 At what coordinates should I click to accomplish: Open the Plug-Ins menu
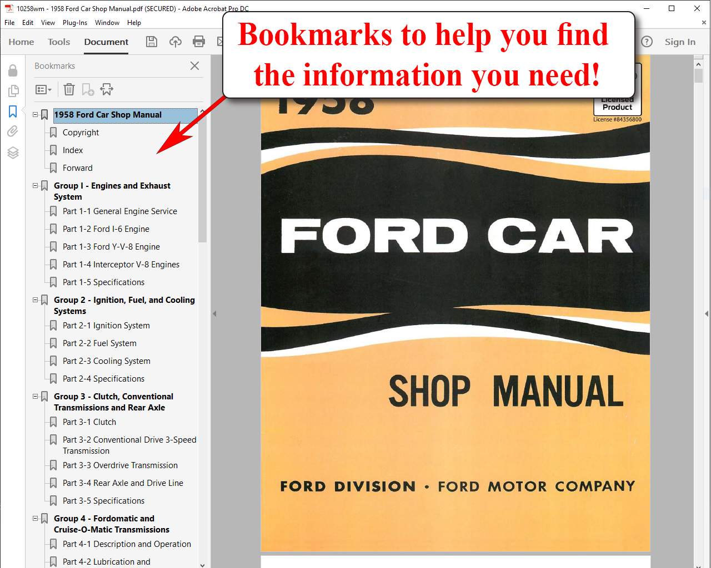tap(75, 23)
